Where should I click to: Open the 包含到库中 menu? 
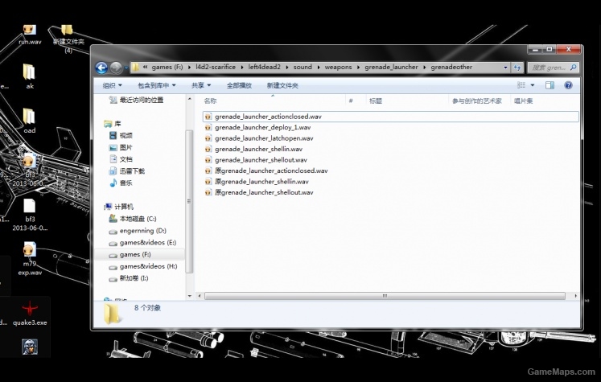tap(157, 85)
